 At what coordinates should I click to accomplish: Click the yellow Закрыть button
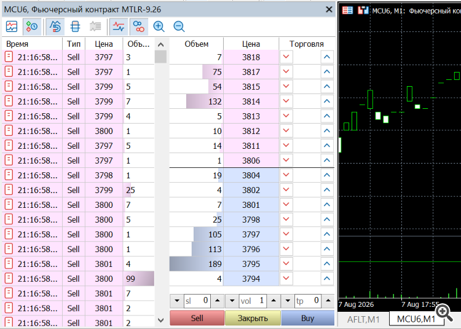253,318
